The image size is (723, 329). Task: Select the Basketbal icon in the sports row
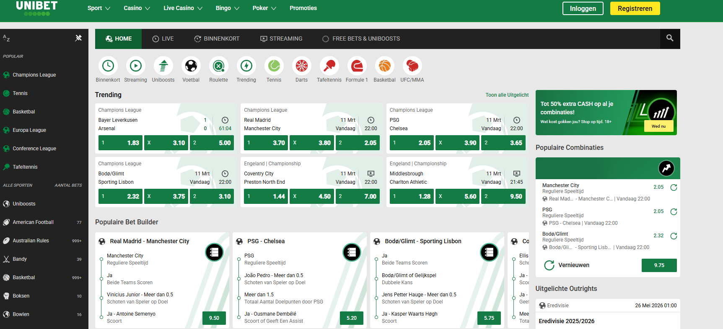385,66
